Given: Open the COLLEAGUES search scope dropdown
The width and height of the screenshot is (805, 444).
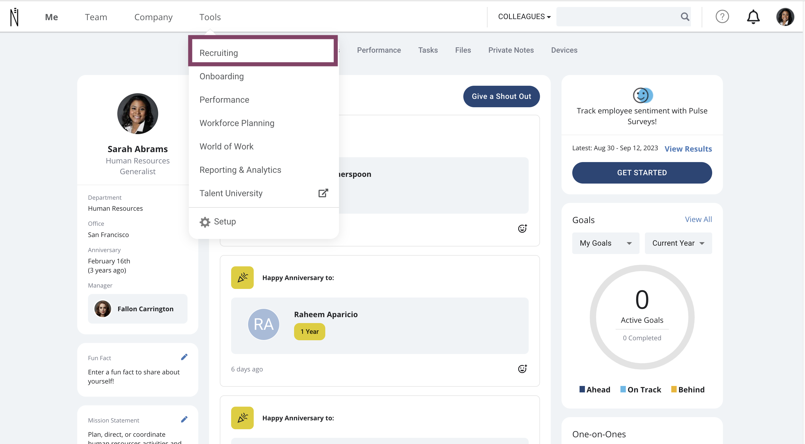Looking at the screenshot, I should click(x=524, y=17).
